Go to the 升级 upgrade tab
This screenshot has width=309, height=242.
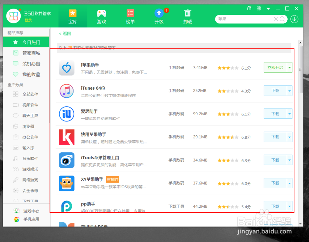(x=159, y=17)
